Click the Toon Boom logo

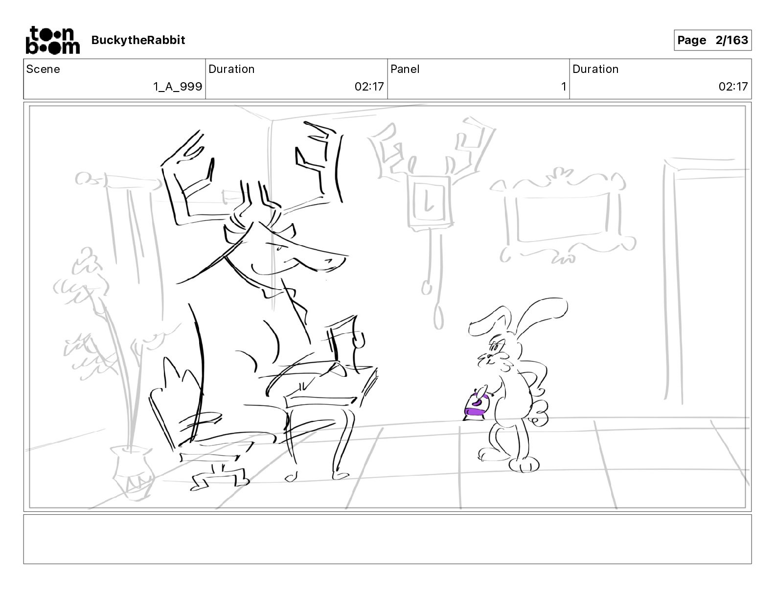tap(52, 40)
